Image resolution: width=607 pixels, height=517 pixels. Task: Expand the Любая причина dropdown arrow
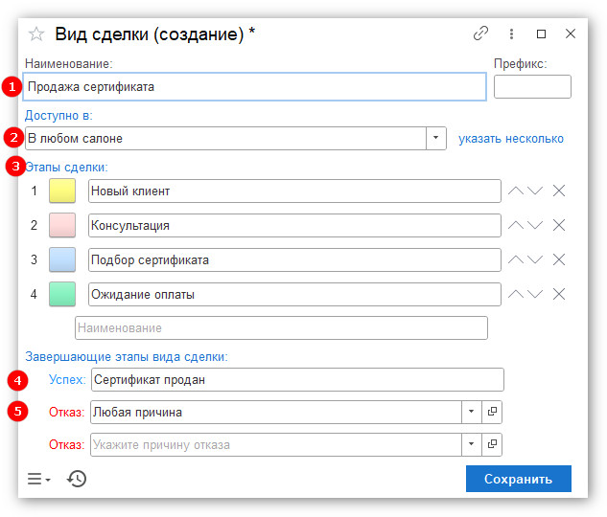pyautogui.click(x=472, y=412)
